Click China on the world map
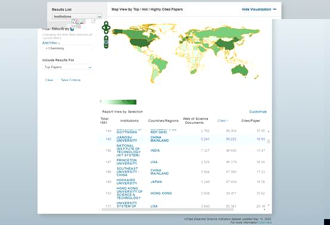 pyautogui.click(x=225, y=44)
